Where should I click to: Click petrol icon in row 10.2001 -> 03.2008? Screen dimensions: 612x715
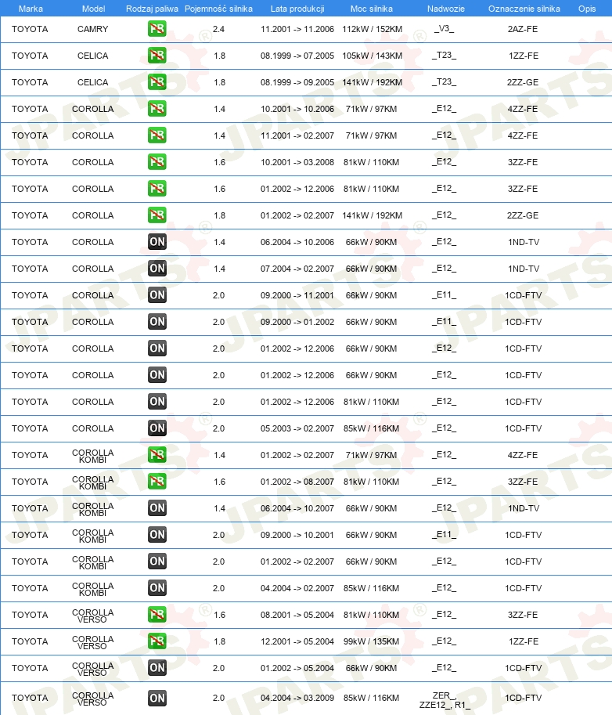(157, 162)
